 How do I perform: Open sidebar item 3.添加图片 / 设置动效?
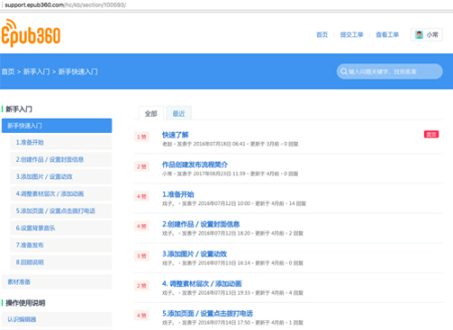click(x=61, y=176)
